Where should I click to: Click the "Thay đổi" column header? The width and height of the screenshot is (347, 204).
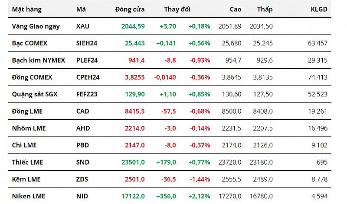tap(177, 10)
